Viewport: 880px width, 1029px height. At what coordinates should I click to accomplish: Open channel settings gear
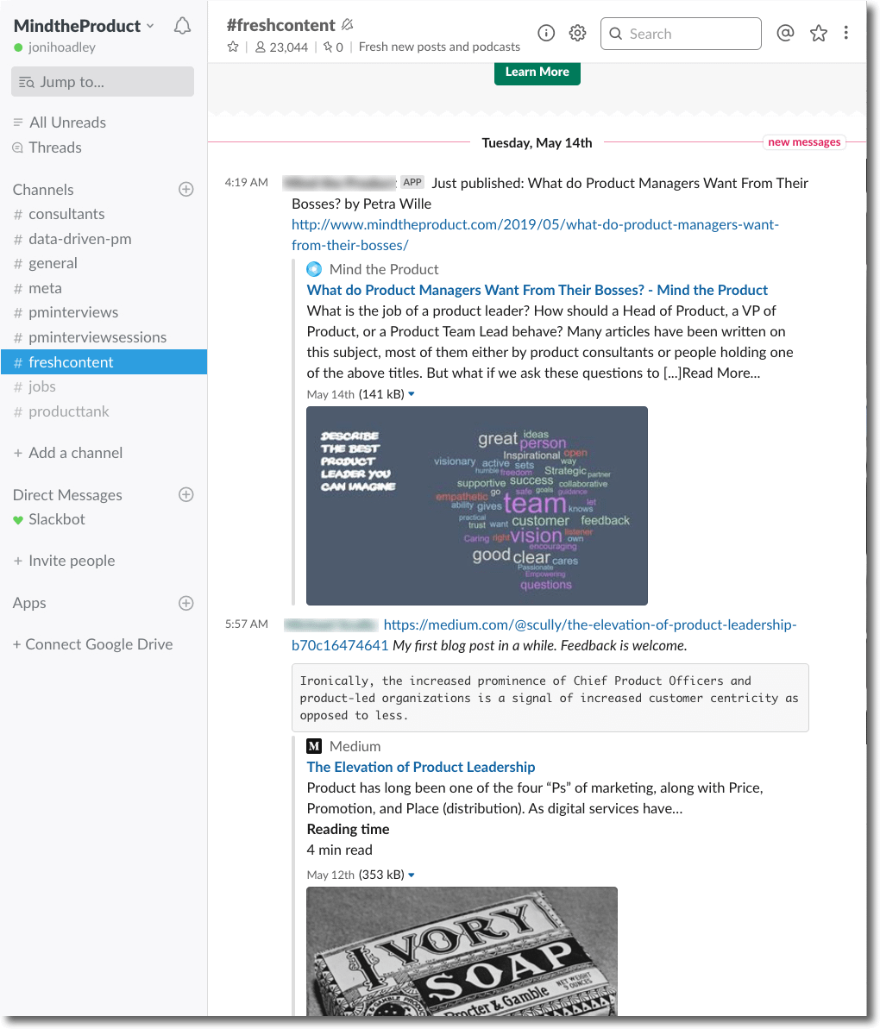[577, 33]
